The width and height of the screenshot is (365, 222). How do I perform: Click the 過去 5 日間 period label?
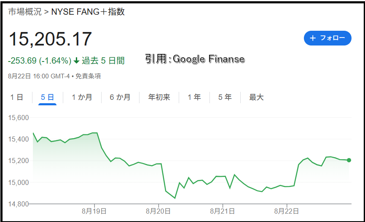pyautogui.click(x=103, y=61)
